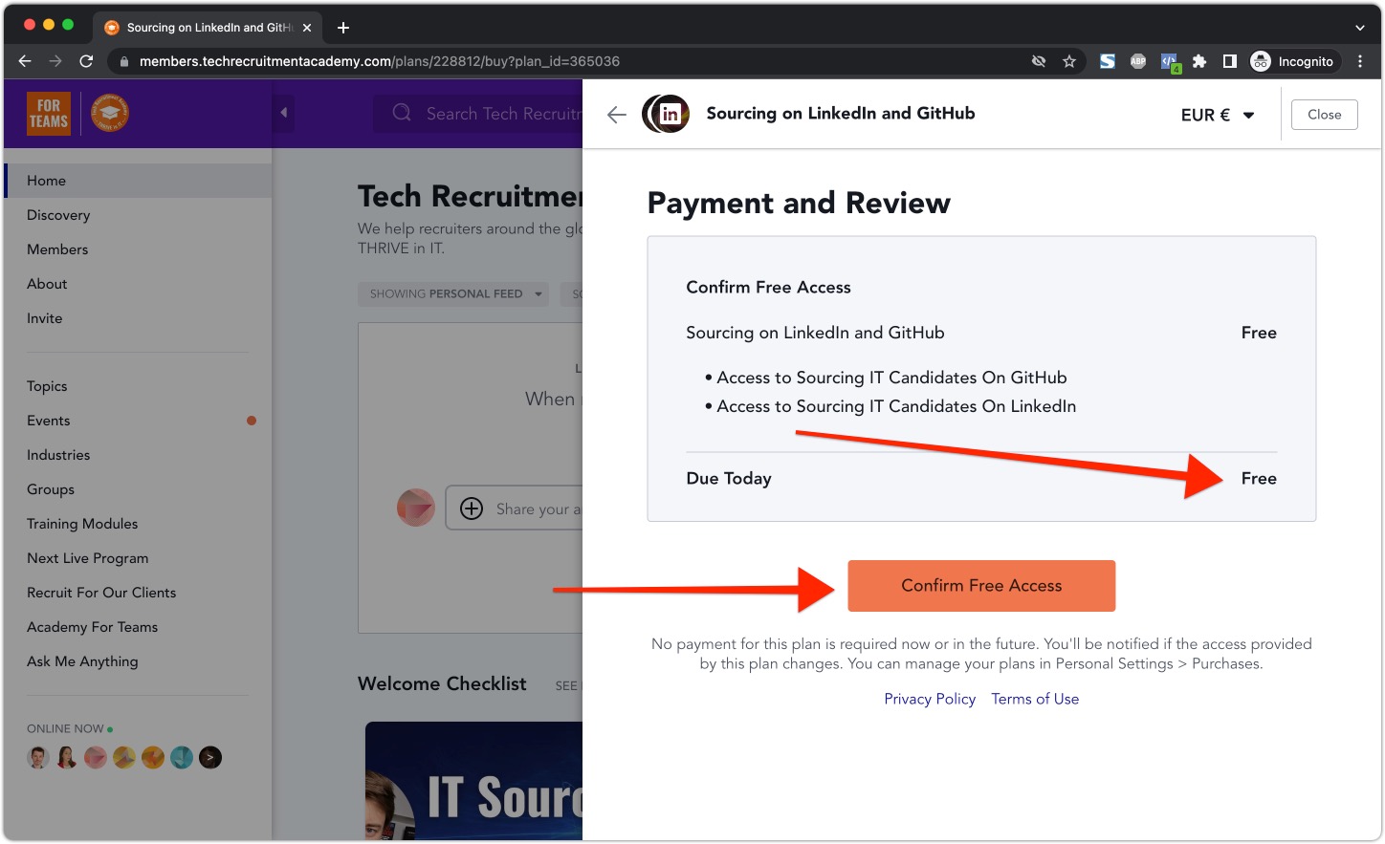Click the site lock icon
The height and width of the screenshot is (844, 1385).
click(x=122, y=61)
